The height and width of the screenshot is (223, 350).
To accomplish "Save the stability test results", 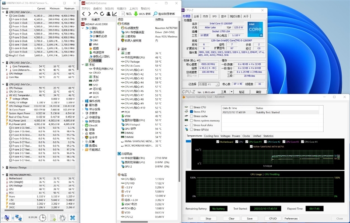I will [249, 219].
